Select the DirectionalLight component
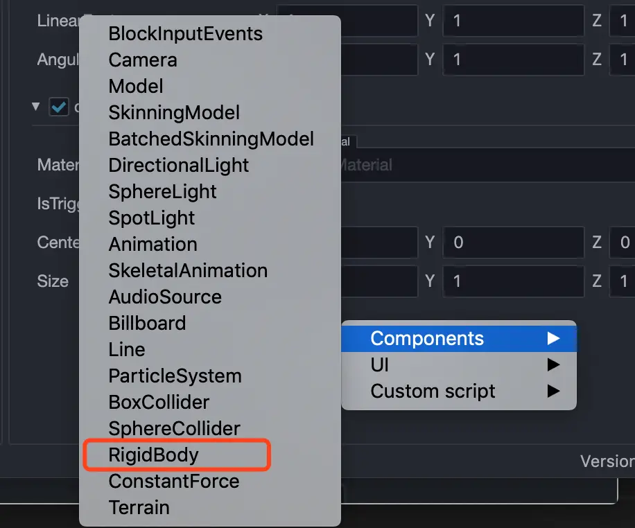Image resolution: width=635 pixels, height=528 pixels. 178,166
